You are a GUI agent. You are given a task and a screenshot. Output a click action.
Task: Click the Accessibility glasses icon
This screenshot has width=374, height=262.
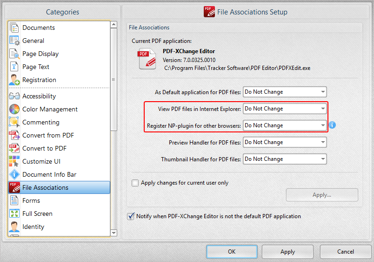tap(14, 96)
